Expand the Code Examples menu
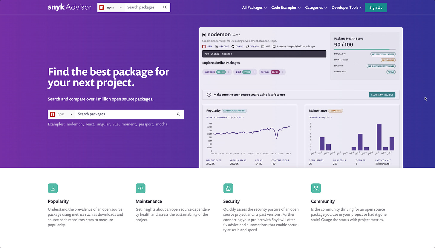 click(x=286, y=7)
